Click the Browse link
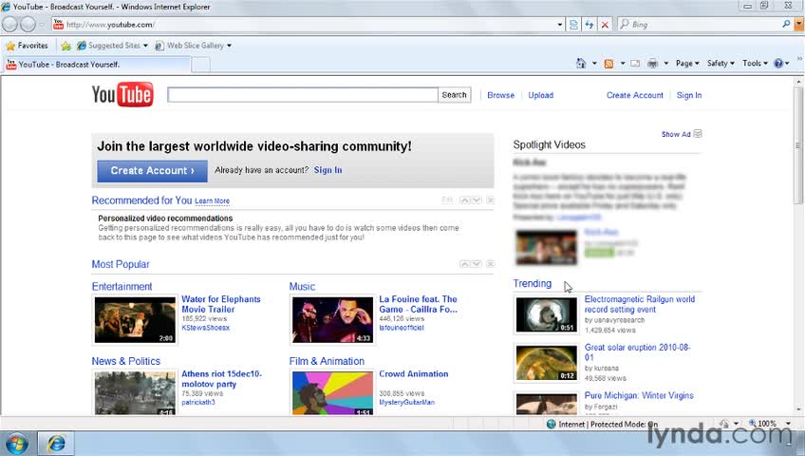 500,95
